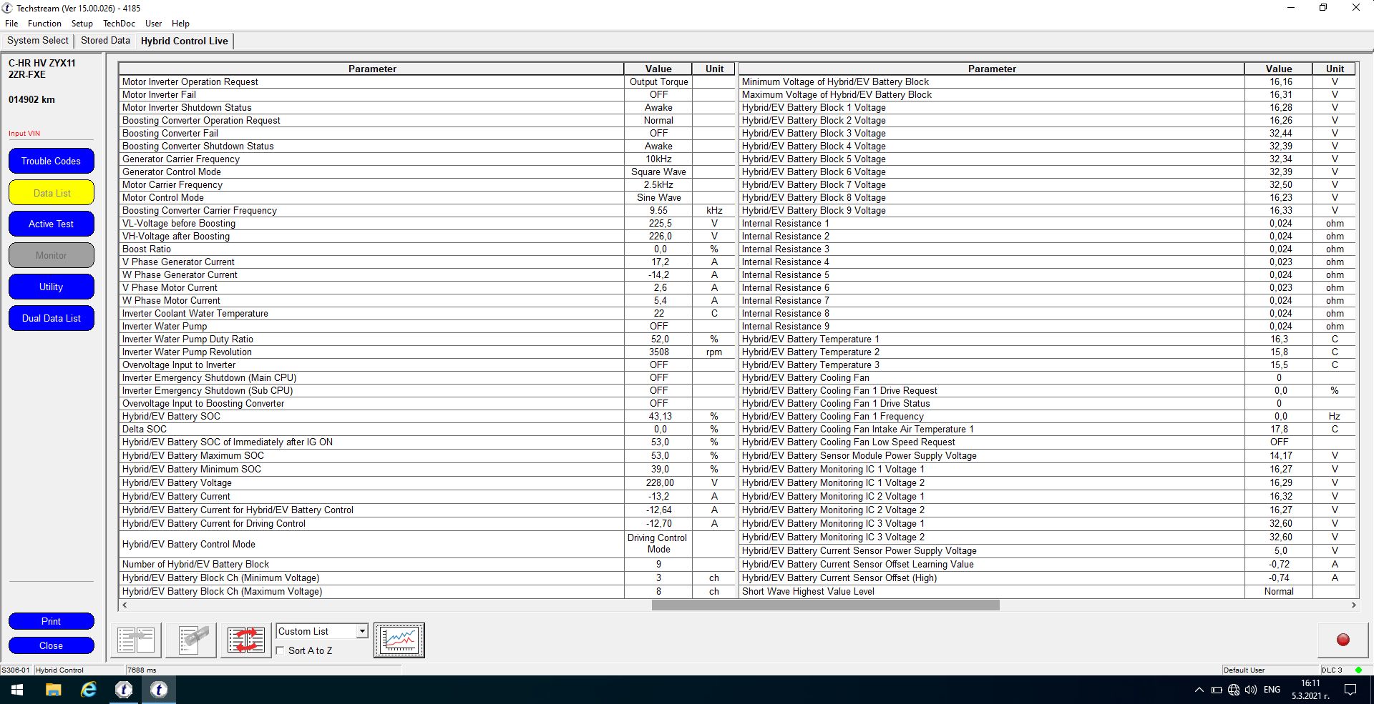
Task: Click the Print button
Action: [51, 621]
